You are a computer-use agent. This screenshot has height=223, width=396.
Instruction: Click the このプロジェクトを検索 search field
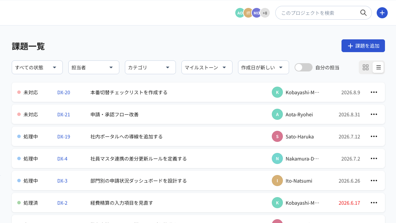pos(323,13)
